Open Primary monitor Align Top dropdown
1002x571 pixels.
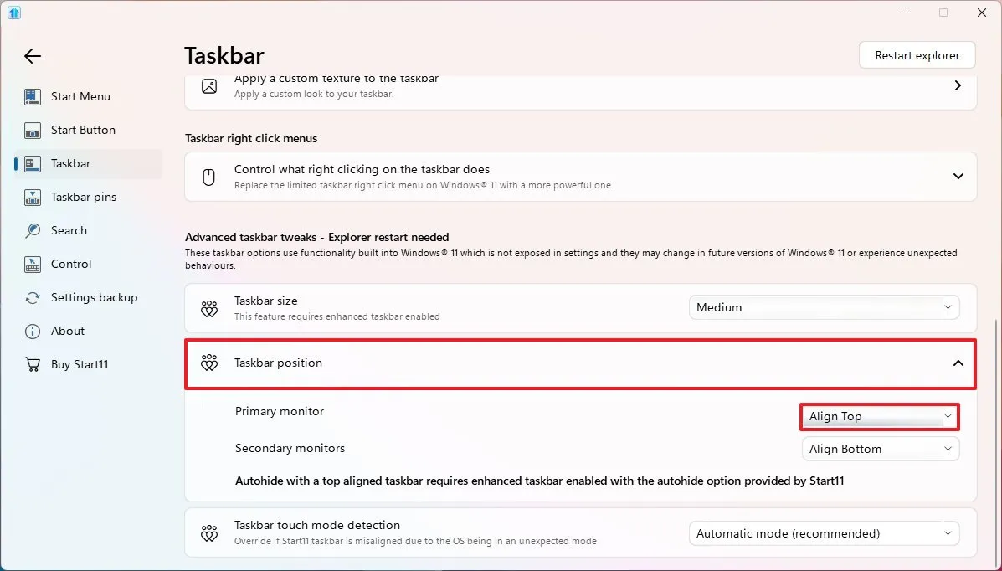point(879,416)
